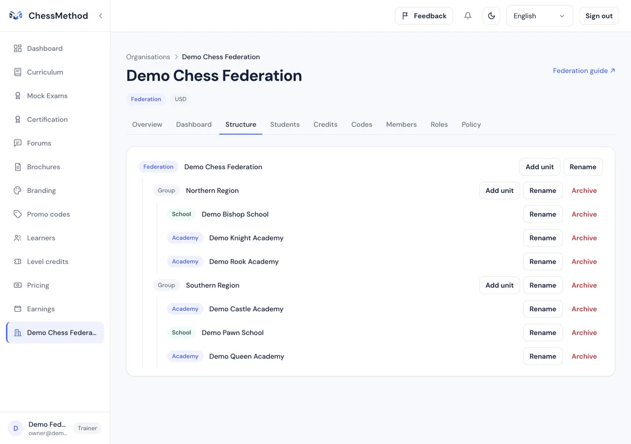Open notifications bell icon
631x444 pixels.
click(468, 16)
